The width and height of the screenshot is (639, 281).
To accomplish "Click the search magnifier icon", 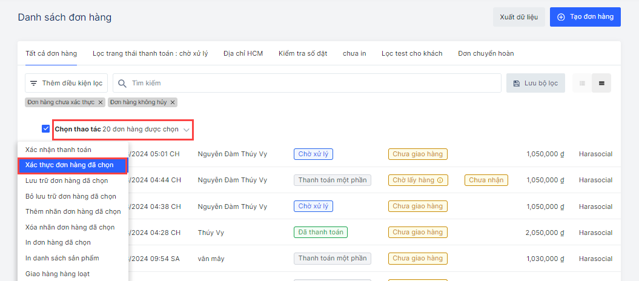I will (x=122, y=83).
